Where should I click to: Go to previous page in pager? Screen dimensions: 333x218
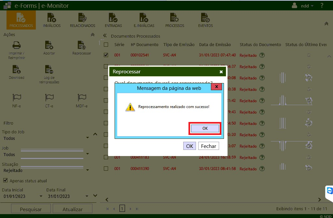(x=114, y=209)
